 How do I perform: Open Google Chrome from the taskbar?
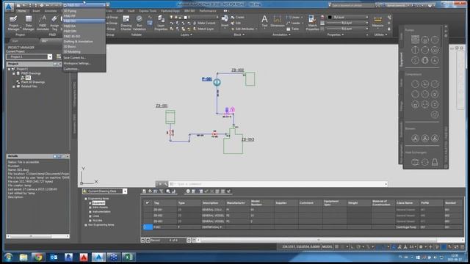point(38,257)
